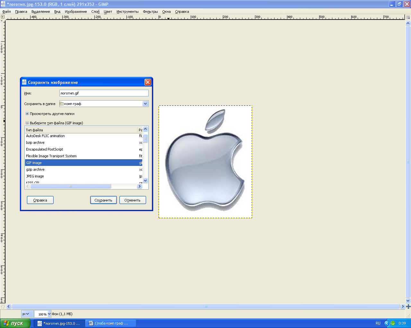Click the Справка button in save dialog

click(x=40, y=200)
